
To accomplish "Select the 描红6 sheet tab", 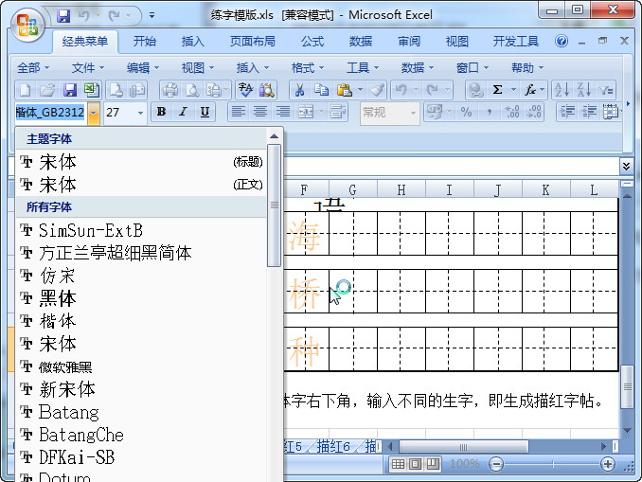I will coord(333,446).
